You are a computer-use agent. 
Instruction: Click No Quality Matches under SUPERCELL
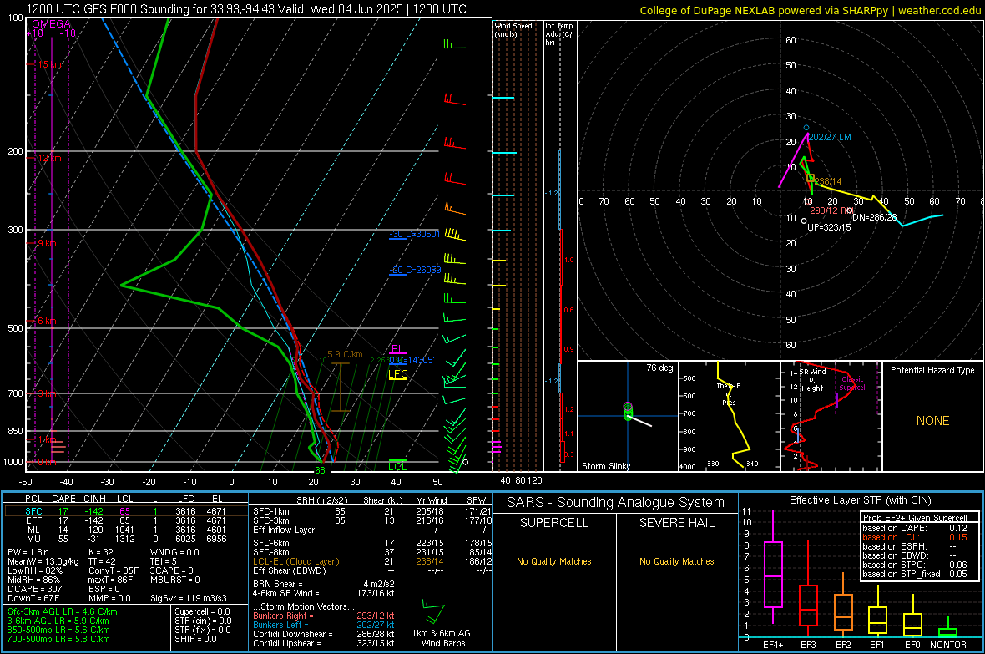554,561
